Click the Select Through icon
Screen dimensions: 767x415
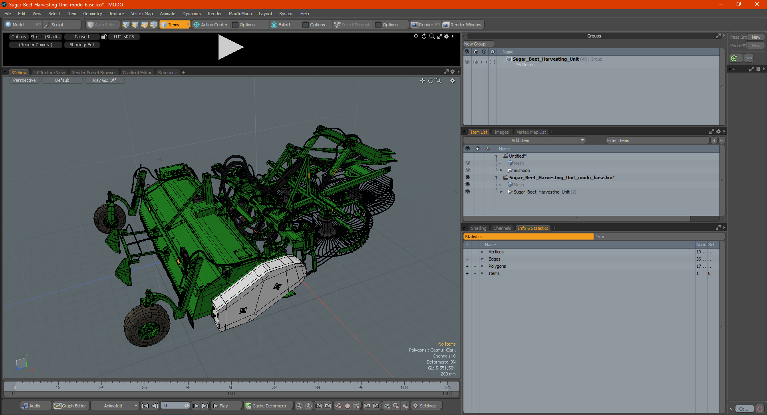tap(337, 25)
